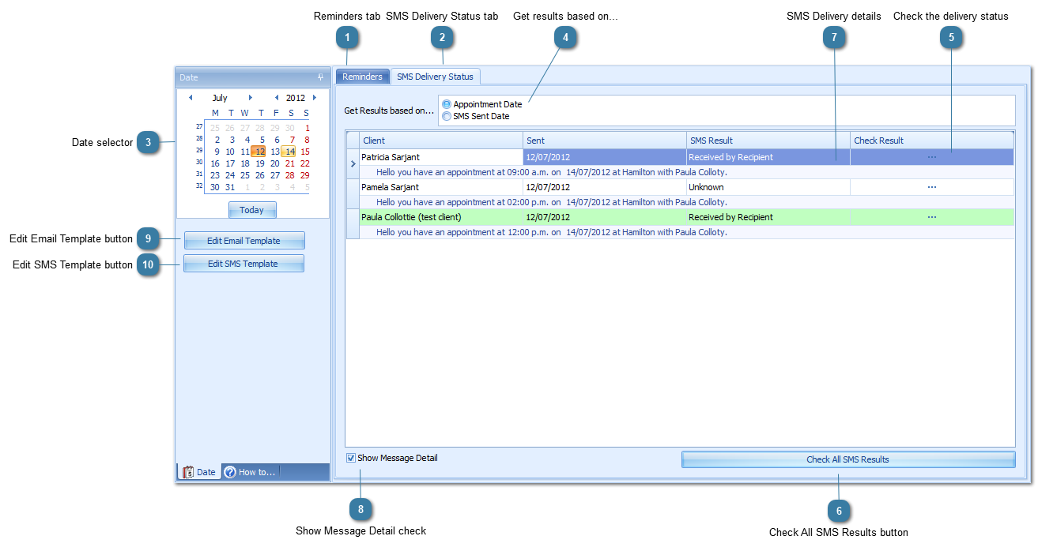Click the ellipsis button in Patricia Sarjant's row
Screen dimensions: 1038x551
(x=932, y=157)
